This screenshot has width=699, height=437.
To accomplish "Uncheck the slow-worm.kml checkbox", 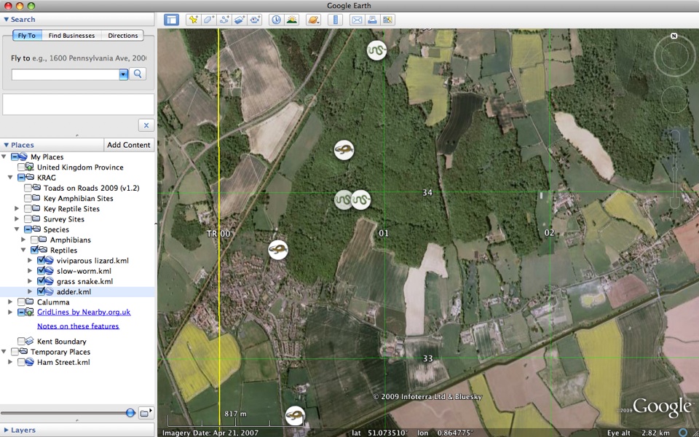I will point(41,271).
